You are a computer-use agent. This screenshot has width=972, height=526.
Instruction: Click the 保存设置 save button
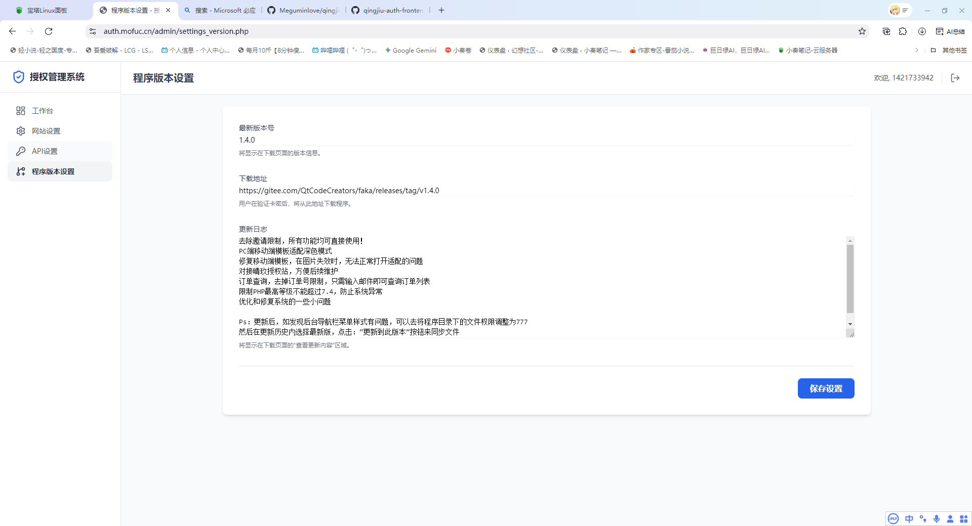[826, 388]
